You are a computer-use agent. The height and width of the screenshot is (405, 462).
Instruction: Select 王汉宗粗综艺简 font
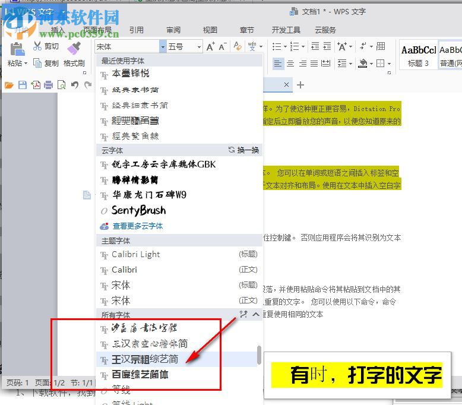pos(177,359)
